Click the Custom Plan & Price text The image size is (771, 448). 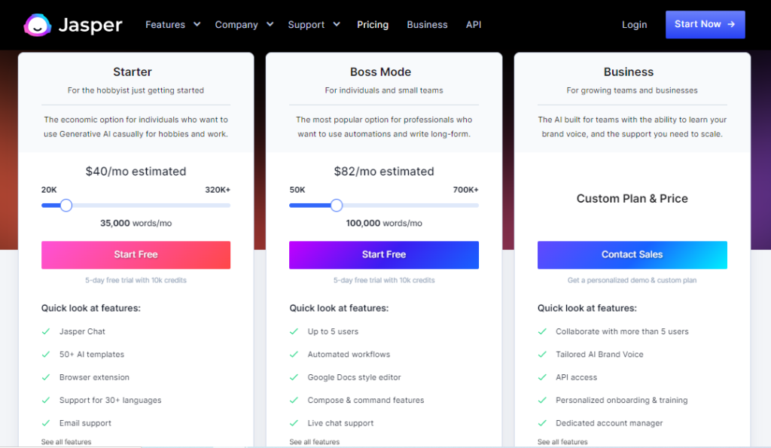[x=632, y=199]
